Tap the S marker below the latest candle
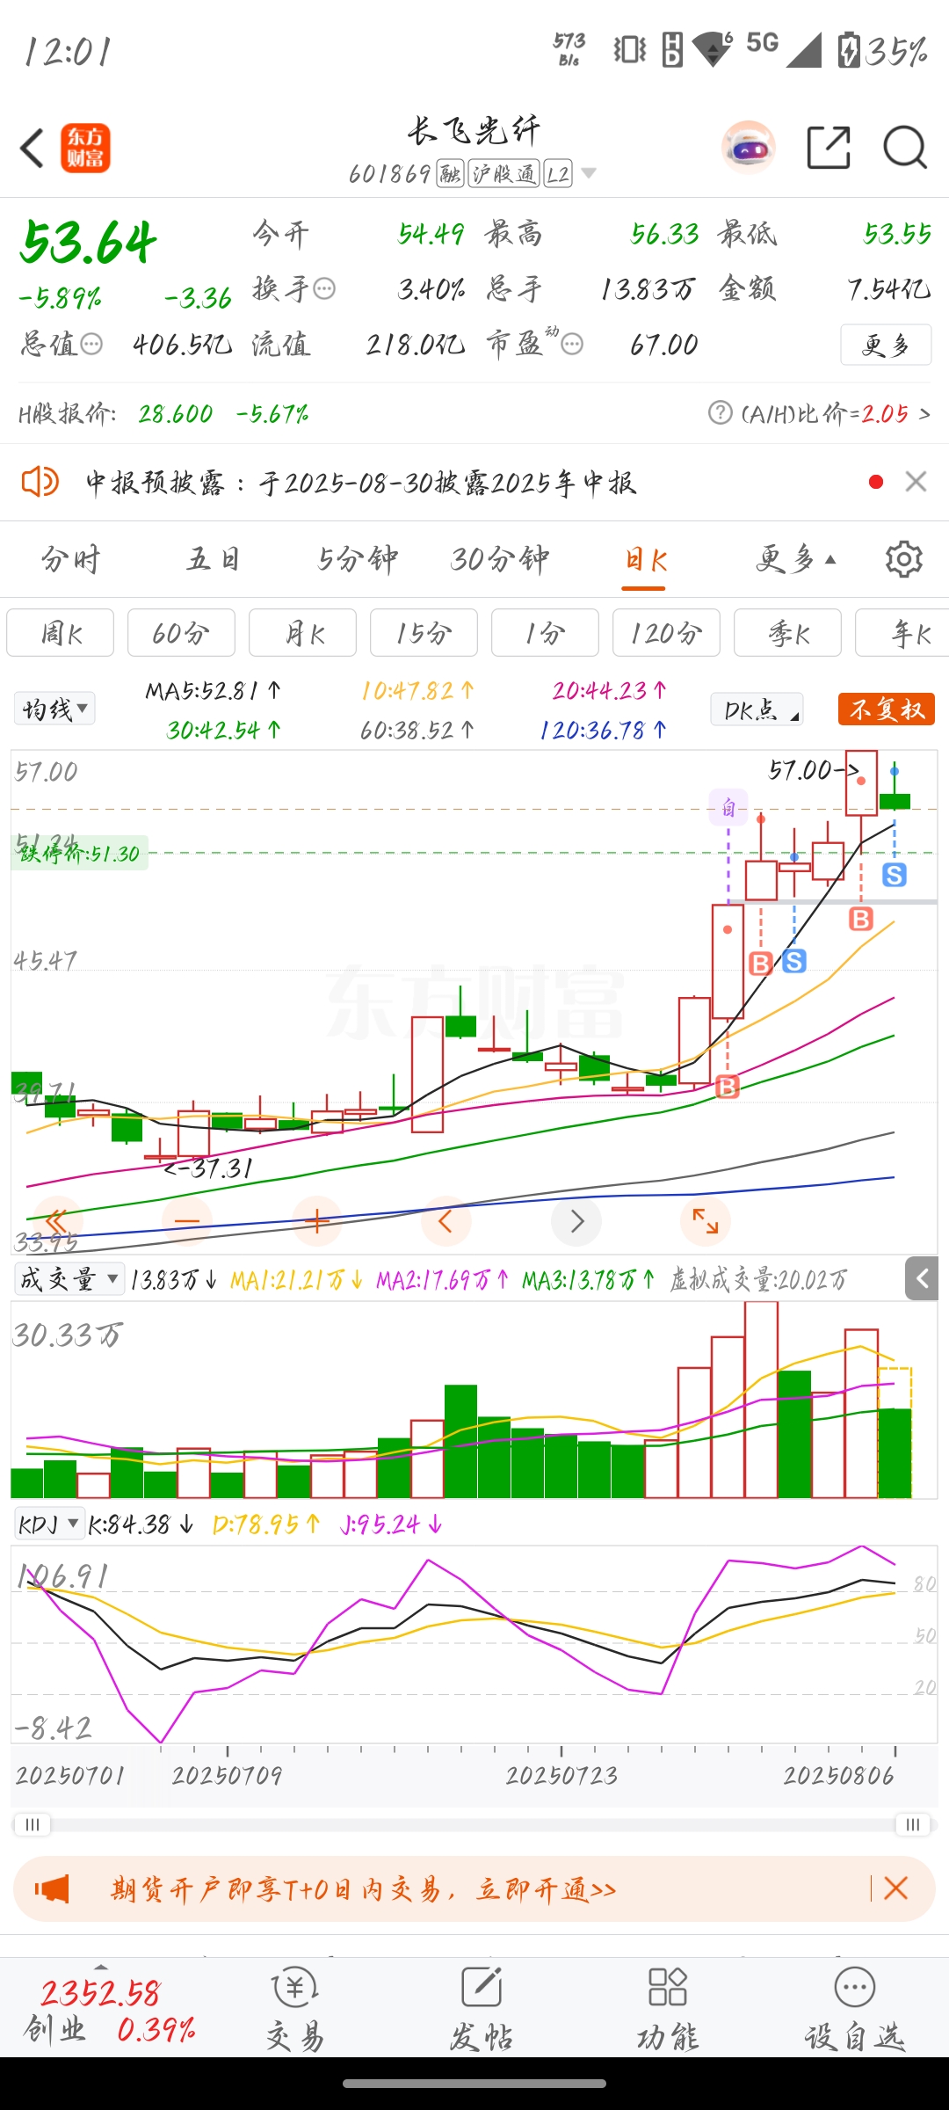This screenshot has height=2110, width=949. point(895,875)
